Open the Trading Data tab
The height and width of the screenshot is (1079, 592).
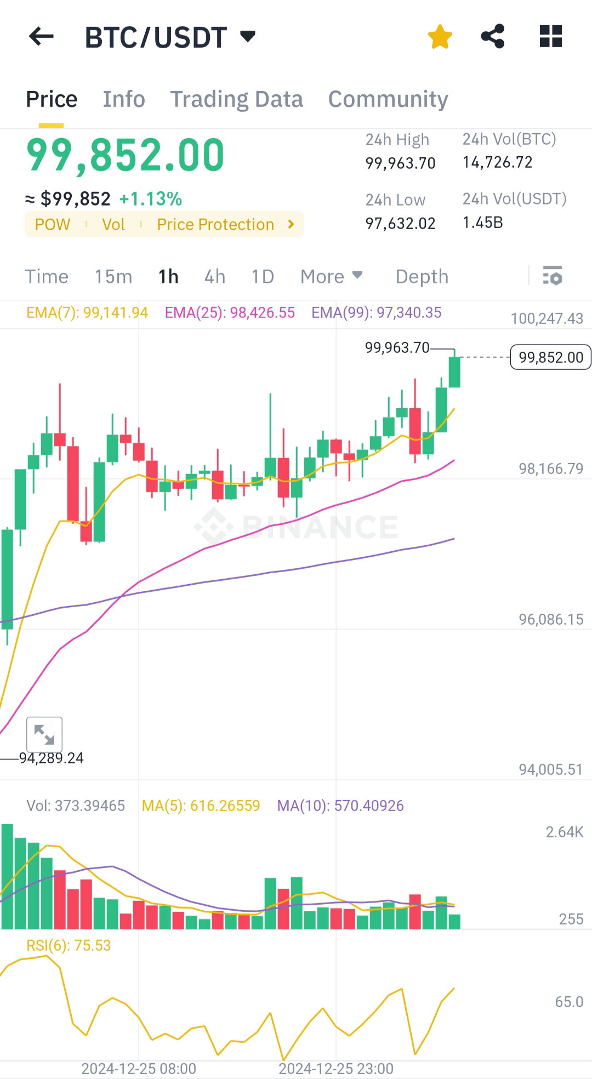(236, 99)
